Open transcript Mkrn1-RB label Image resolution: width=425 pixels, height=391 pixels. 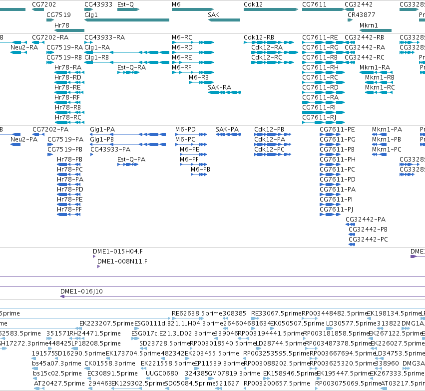pyautogui.click(x=380, y=77)
